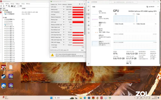Open Task Manager Users sidebar icon
161x100 pixels.
[89, 25]
